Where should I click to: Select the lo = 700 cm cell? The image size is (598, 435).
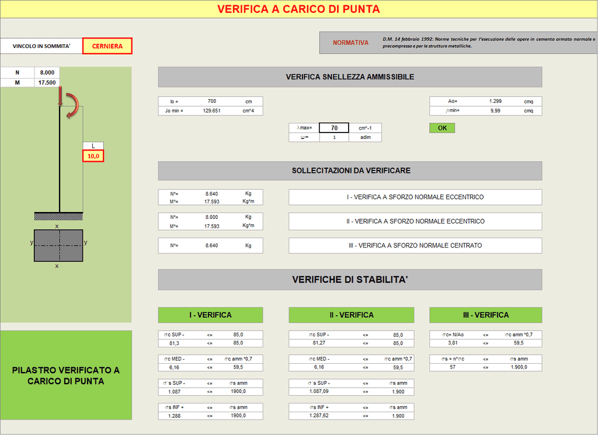click(x=210, y=102)
